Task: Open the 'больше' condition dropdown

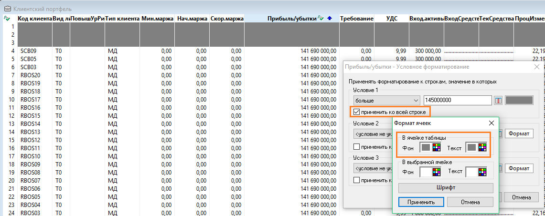Action: click(x=386, y=101)
